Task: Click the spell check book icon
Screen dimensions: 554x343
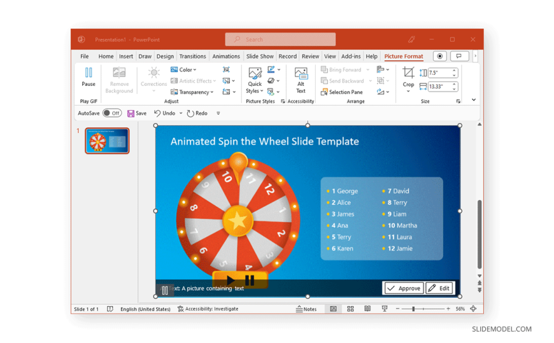Action: tap(110, 309)
